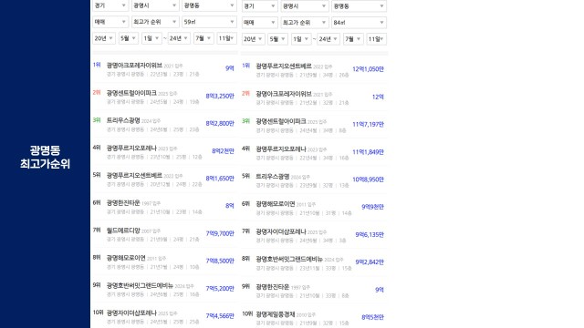Click the 12억1,050만 price value

pos(368,69)
